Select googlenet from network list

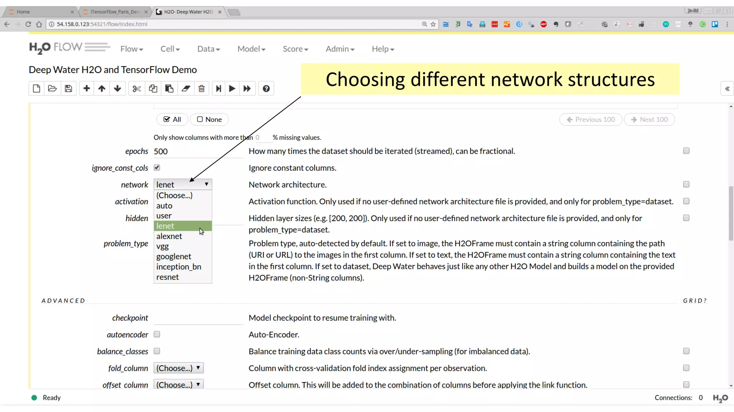(x=183, y=256)
